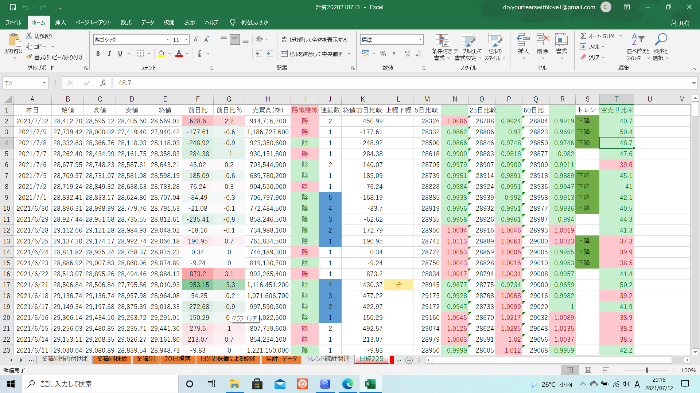The height and width of the screenshot is (393, 700).
Task: Open the font name dropdown
Action: pos(167,40)
